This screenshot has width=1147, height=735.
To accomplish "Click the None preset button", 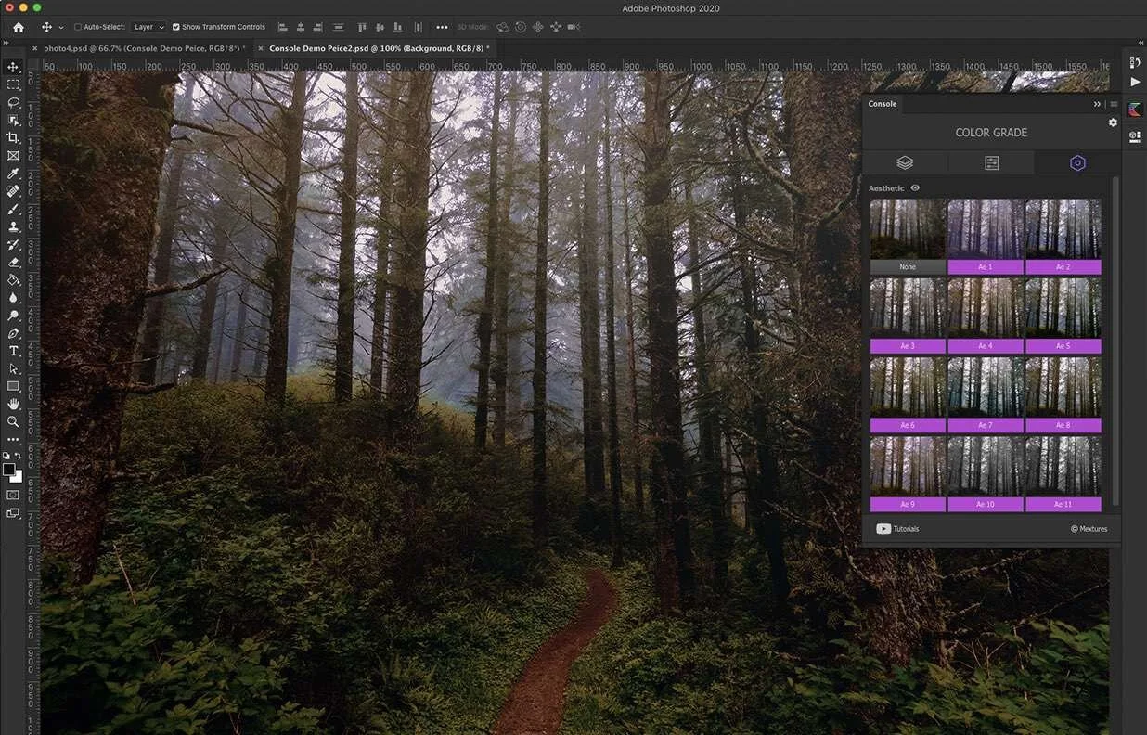I will (908, 267).
